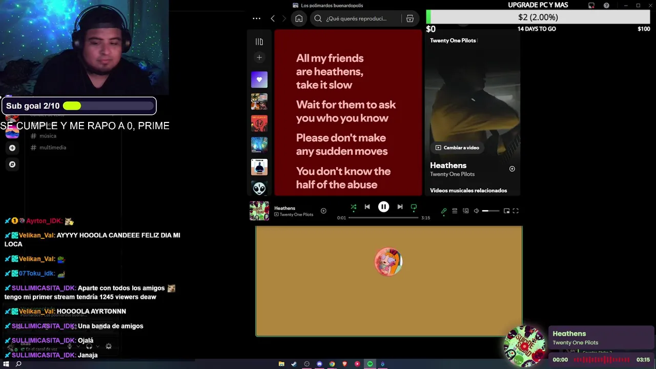Click the Discord add a server plus icon
The width and height of the screenshot is (656, 369).
point(12,148)
